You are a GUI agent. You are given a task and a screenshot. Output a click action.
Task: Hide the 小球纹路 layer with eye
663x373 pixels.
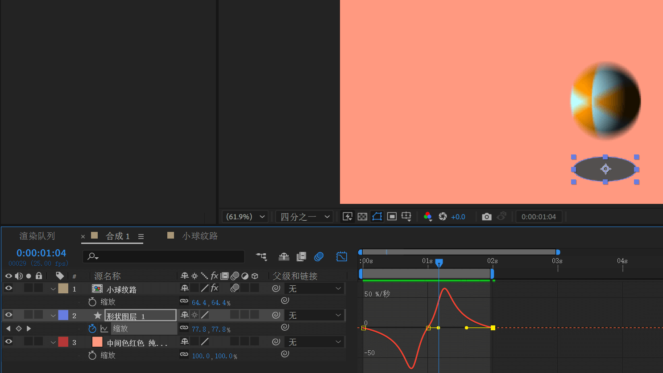[x=8, y=288]
